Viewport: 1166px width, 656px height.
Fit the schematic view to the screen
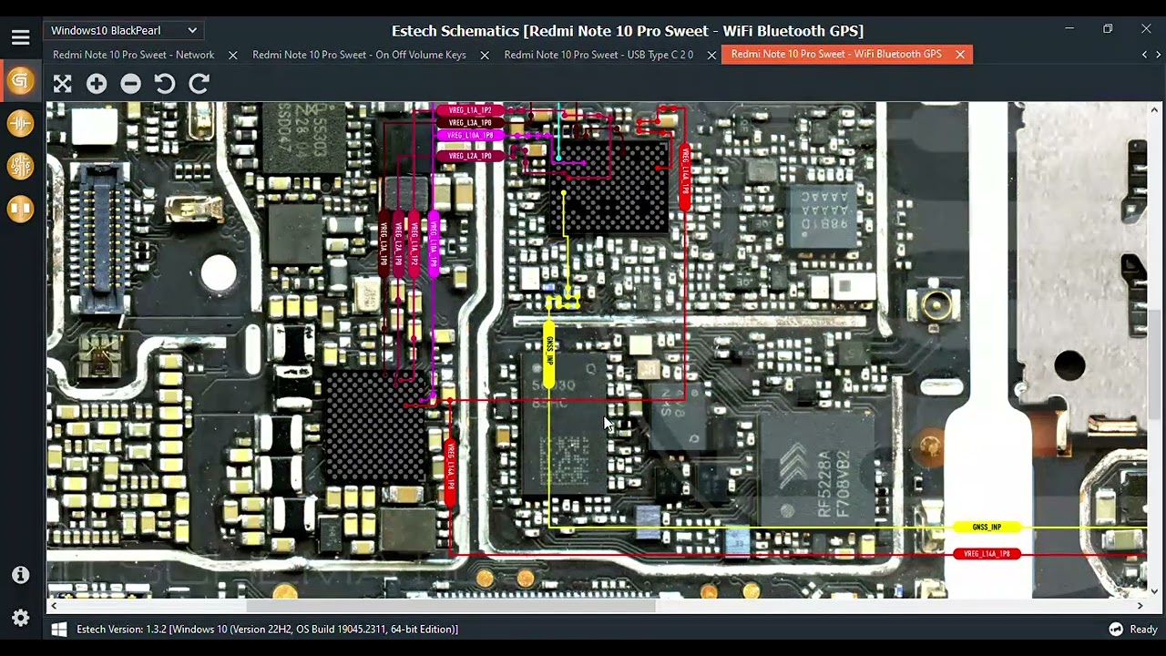(x=62, y=85)
